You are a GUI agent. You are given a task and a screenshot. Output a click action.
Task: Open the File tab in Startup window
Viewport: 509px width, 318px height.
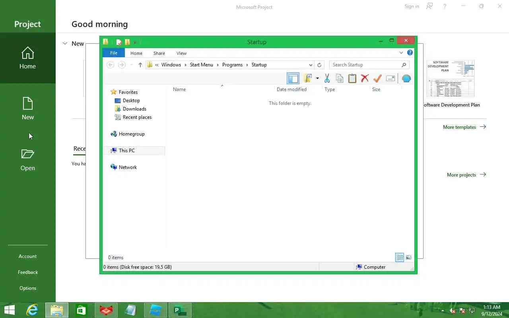point(114,53)
